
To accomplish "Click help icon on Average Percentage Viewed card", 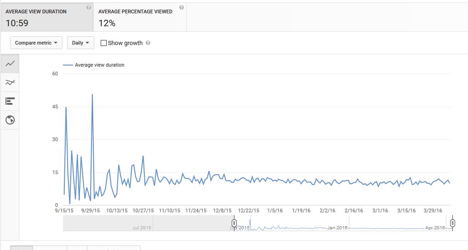I will pyautogui.click(x=182, y=8).
